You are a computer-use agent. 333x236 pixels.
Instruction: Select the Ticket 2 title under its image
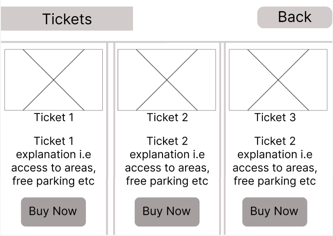(x=167, y=117)
